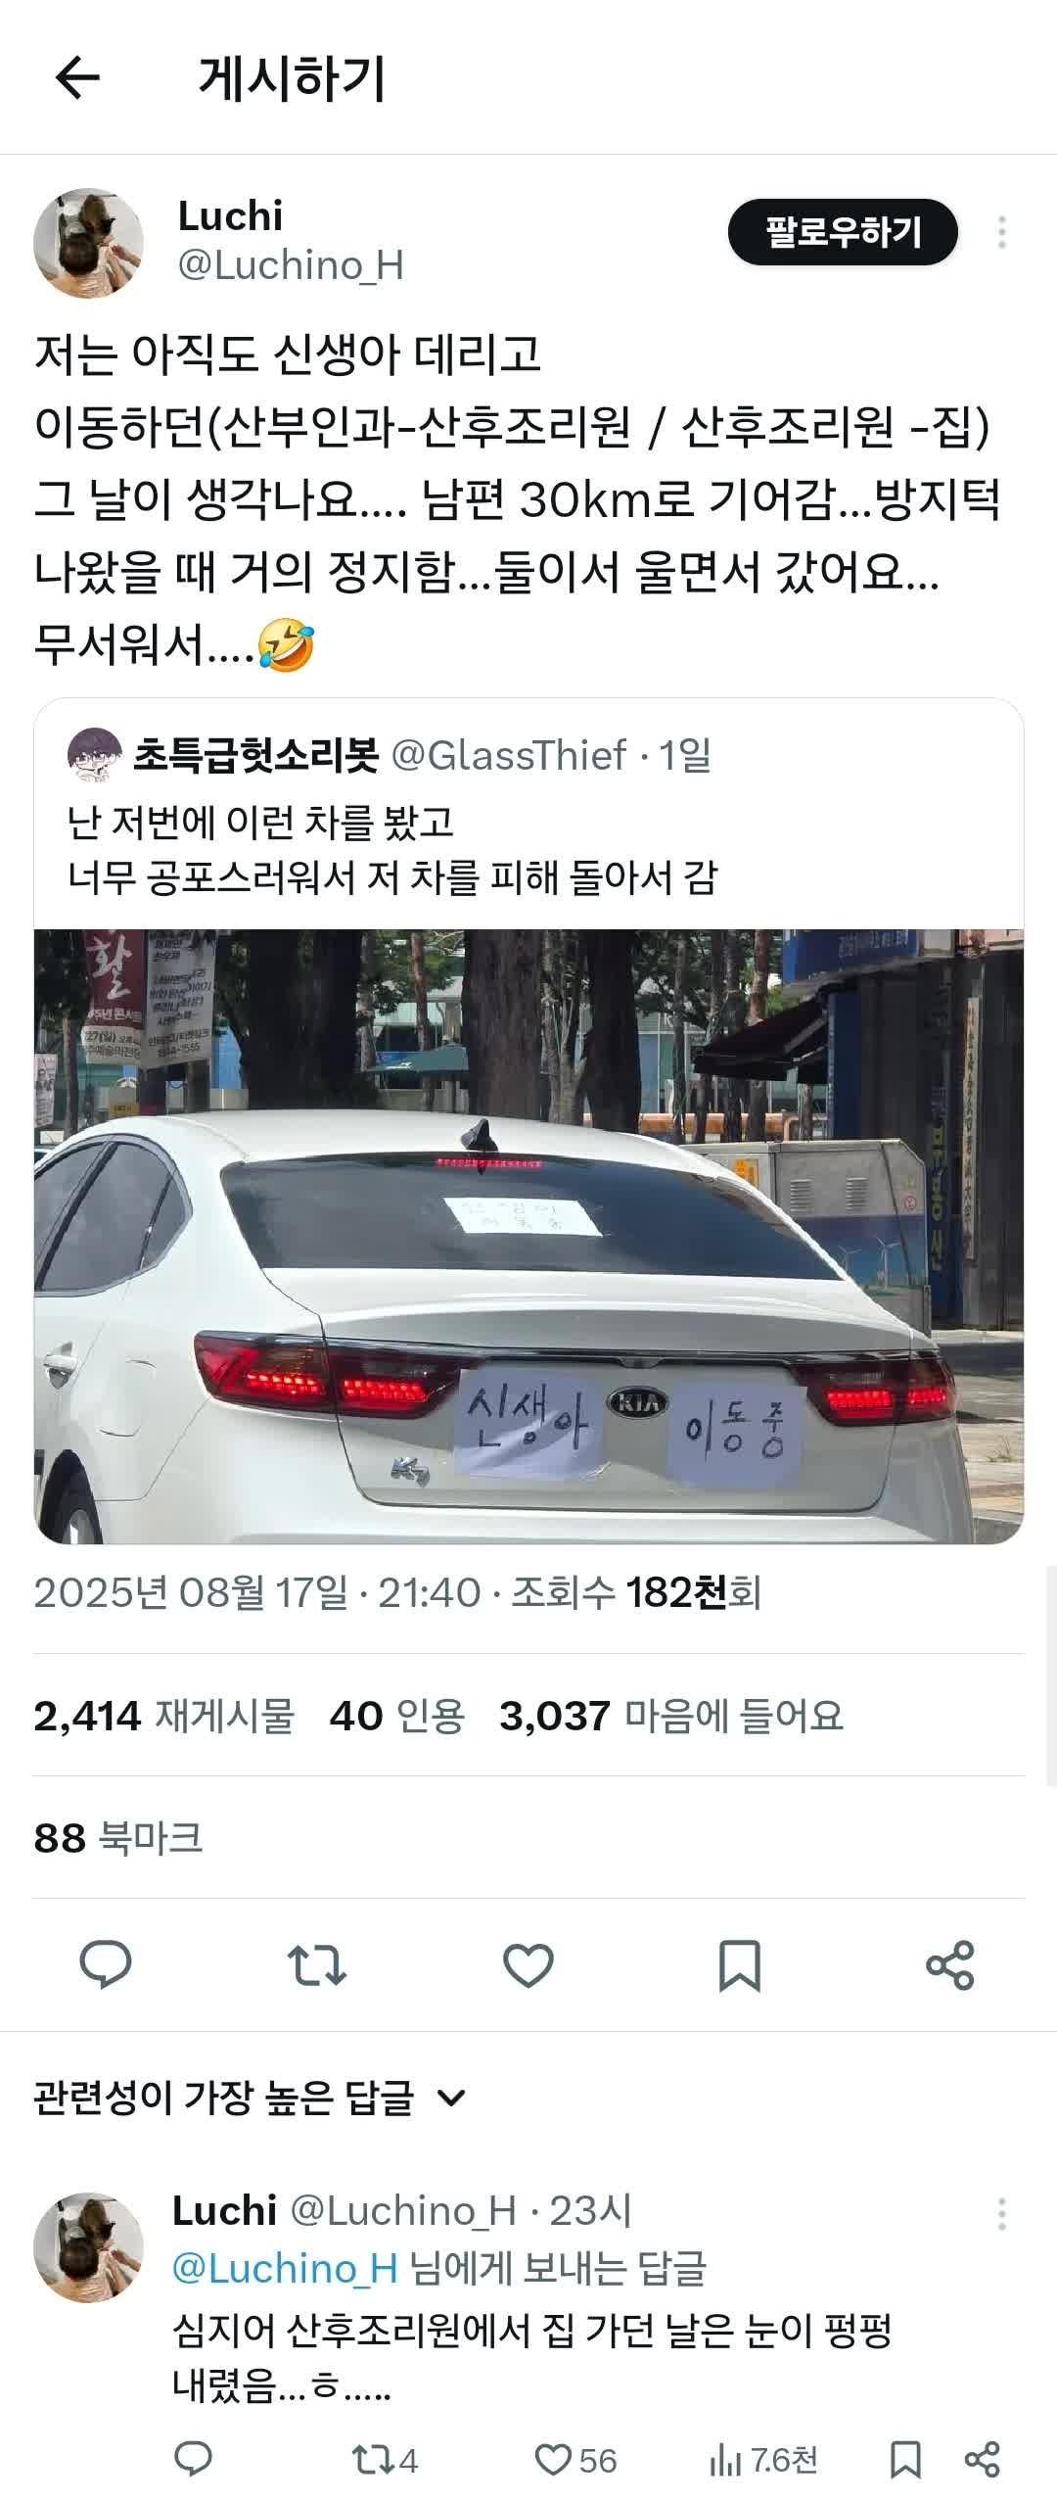The image size is (1057, 2501).
Task: Like Luchi's reply showing 56 hearts
Action: 575,2461
